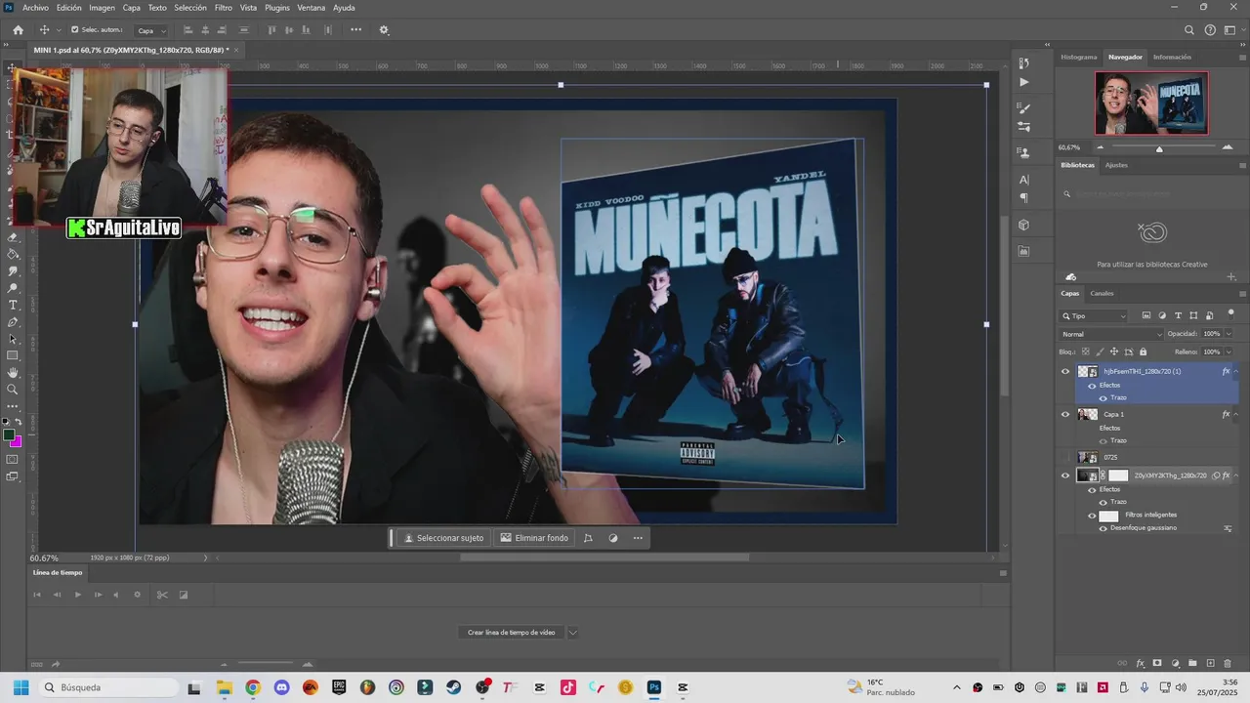Collapse effects of Capa 1 layer
Screen dimensions: 1250x703
point(1236,414)
